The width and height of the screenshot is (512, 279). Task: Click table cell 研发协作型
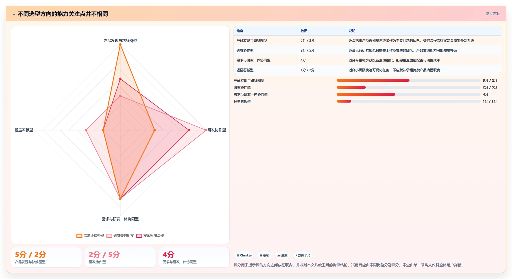pyautogui.click(x=245, y=50)
